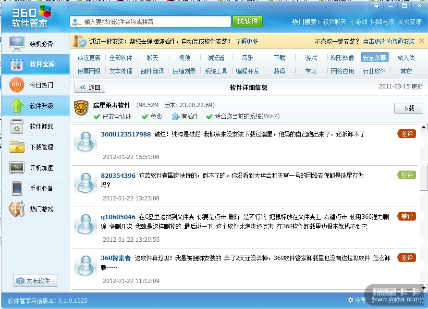Open 今日热门 HOT section

(36, 85)
